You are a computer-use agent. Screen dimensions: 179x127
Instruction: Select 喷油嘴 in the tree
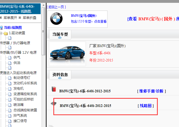point(18,105)
